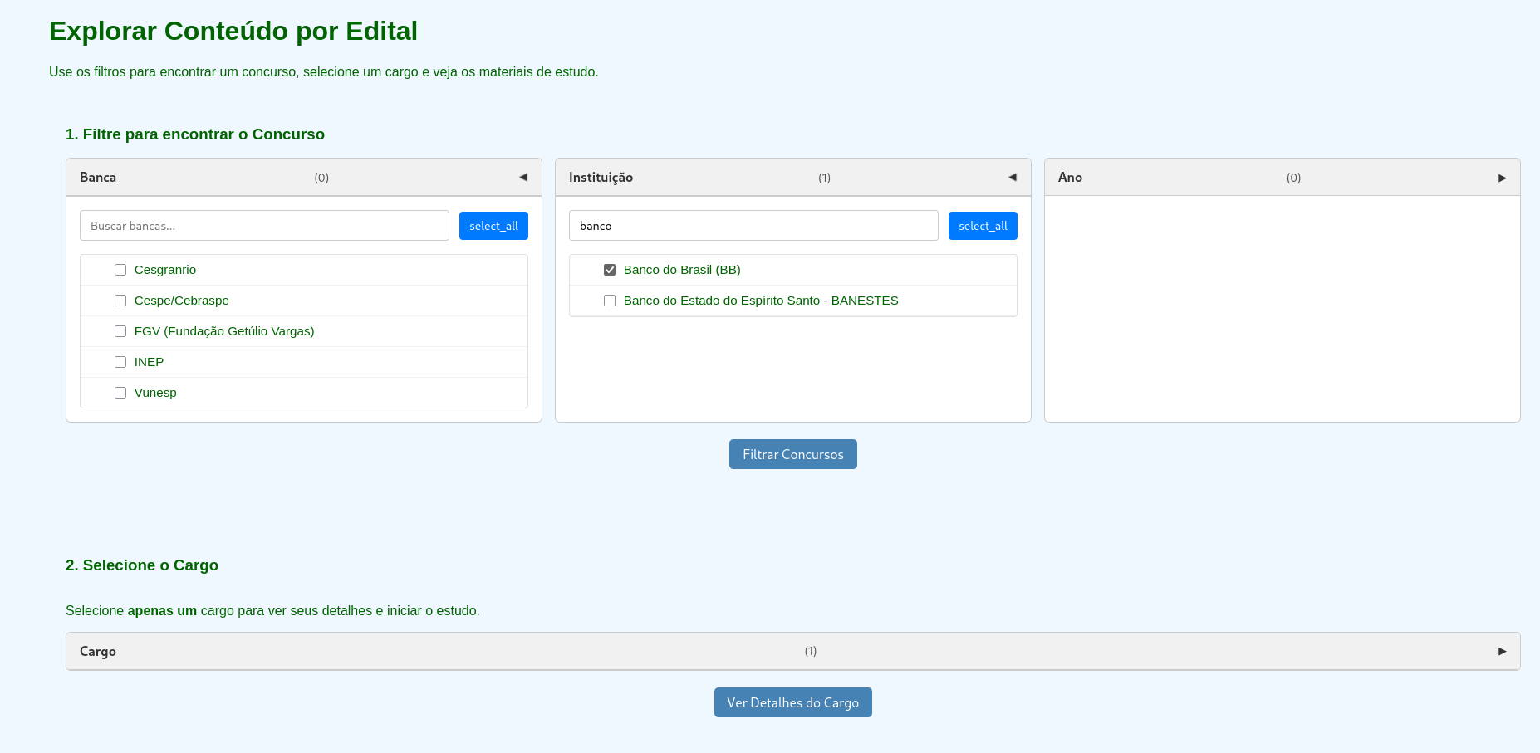Check the BANESTES institution checkbox
This screenshot has height=753, width=1540.
click(610, 301)
